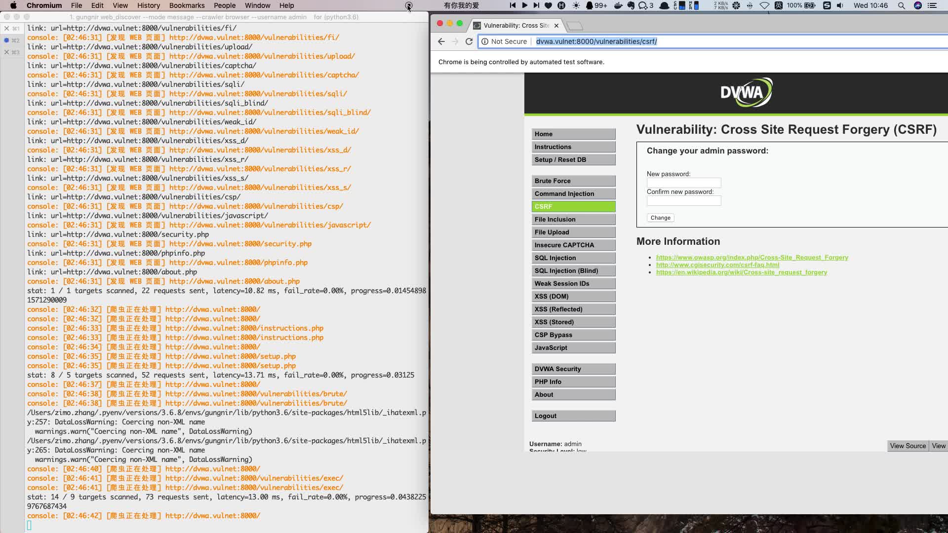Open a new browser tab
This screenshot has width=948, height=533.
[x=575, y=26]
